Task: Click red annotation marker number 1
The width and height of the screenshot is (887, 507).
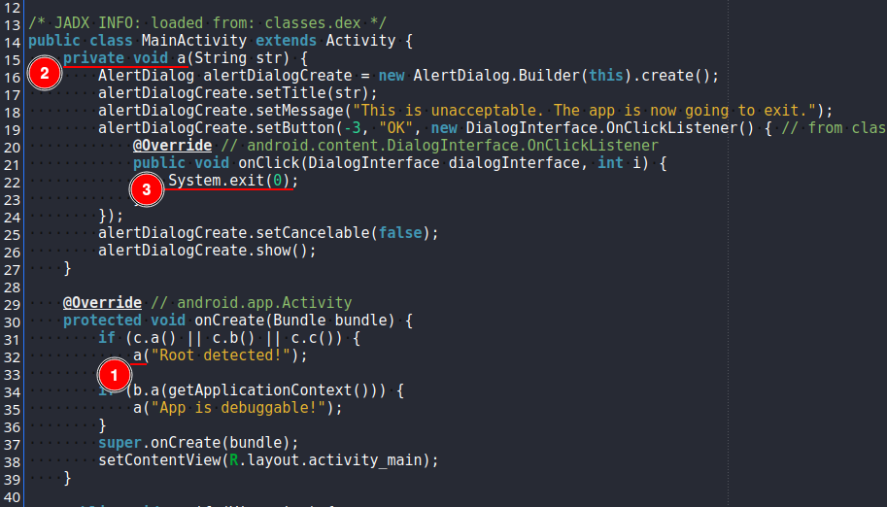Action: tap(114, 373)
